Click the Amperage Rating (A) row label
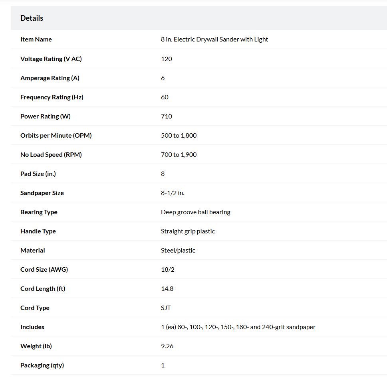387x385 pixels. (50, 78)
